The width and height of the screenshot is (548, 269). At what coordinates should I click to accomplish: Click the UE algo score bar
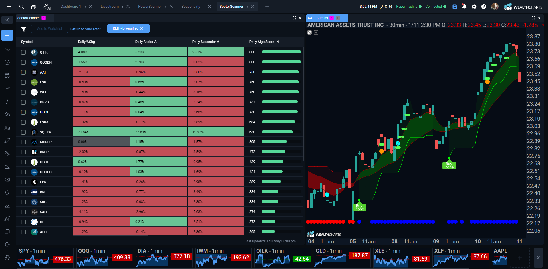click(x=281, y=222)
